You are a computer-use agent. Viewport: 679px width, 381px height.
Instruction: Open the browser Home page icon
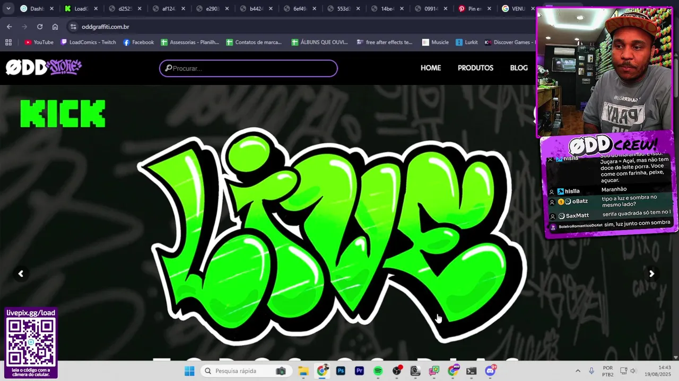[x=55, y=26]
